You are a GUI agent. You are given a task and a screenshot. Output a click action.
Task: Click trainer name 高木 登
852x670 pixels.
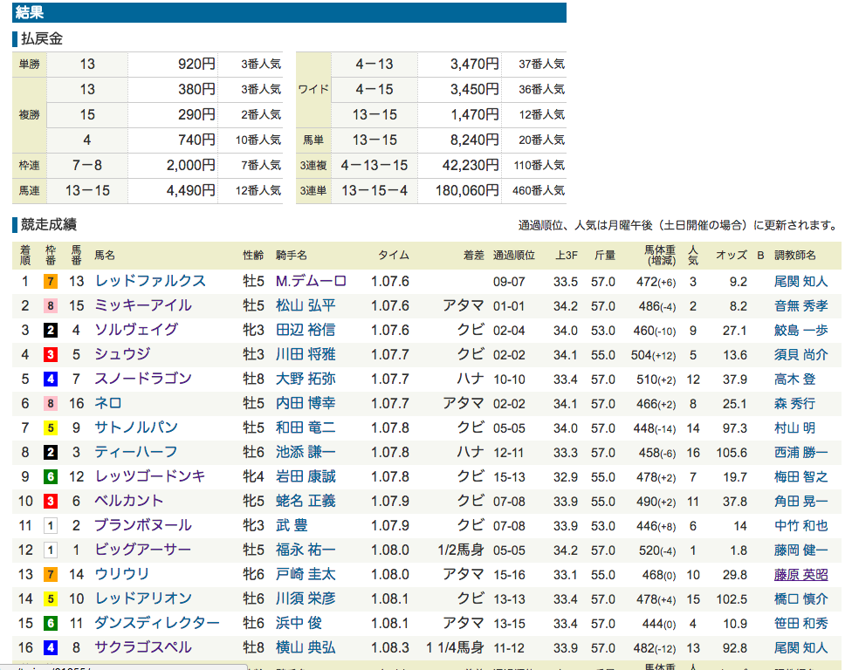(794, 379)
